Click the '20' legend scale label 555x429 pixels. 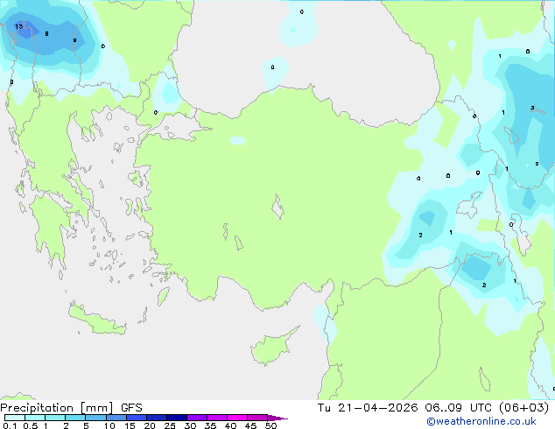tap(150, 425)
